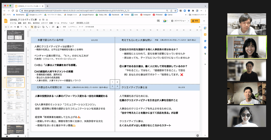This screenshot has height=140, width=271.
Task: Open the スライド menu
Action: (x=44, y=23)
